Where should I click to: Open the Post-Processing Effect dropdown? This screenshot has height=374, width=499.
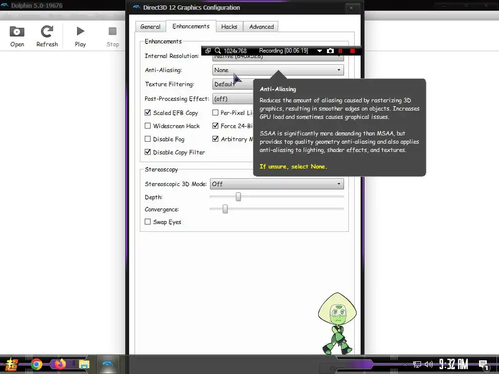click(233, 99)
